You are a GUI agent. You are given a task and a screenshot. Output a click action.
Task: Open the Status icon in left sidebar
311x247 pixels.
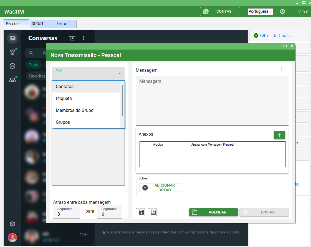[x=12, y=52]
